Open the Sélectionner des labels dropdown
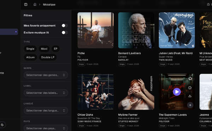This screenshot has height=131, width=212. point(46,93)
